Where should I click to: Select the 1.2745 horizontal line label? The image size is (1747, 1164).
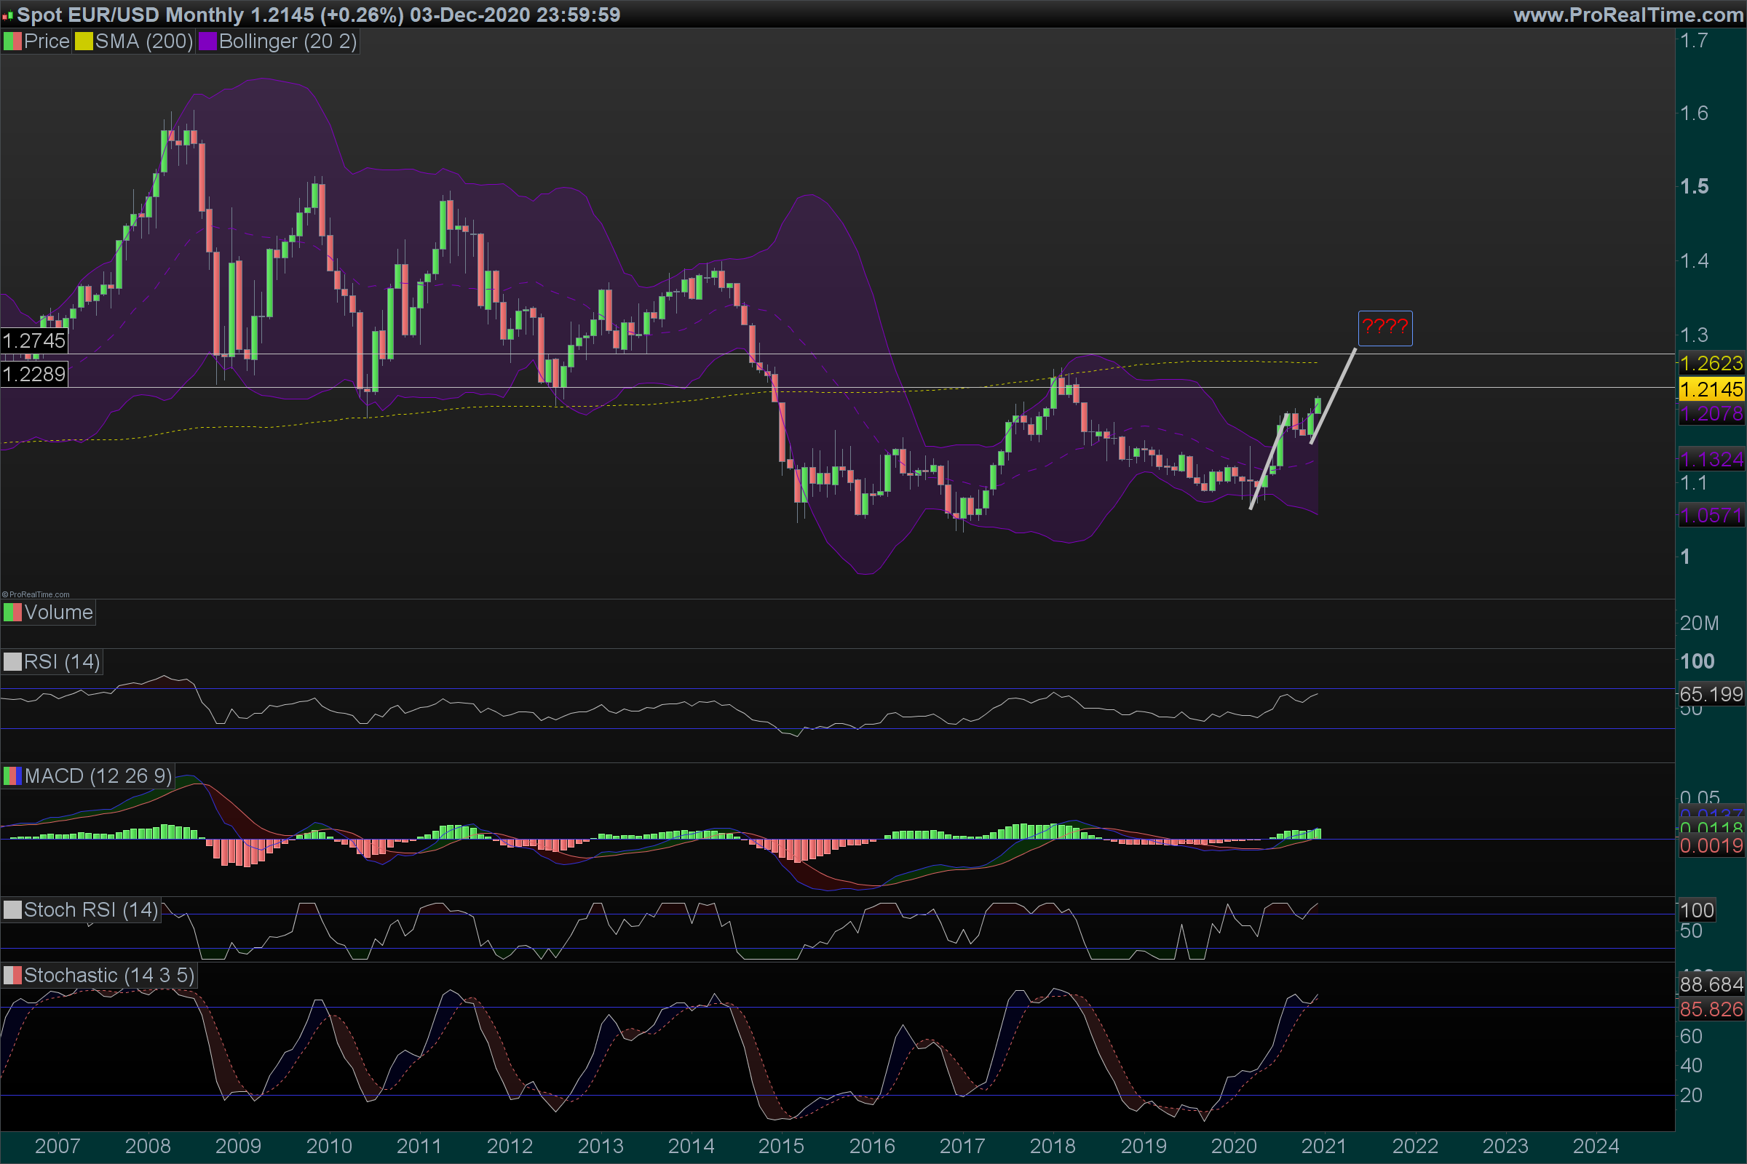tap(34, 340)
